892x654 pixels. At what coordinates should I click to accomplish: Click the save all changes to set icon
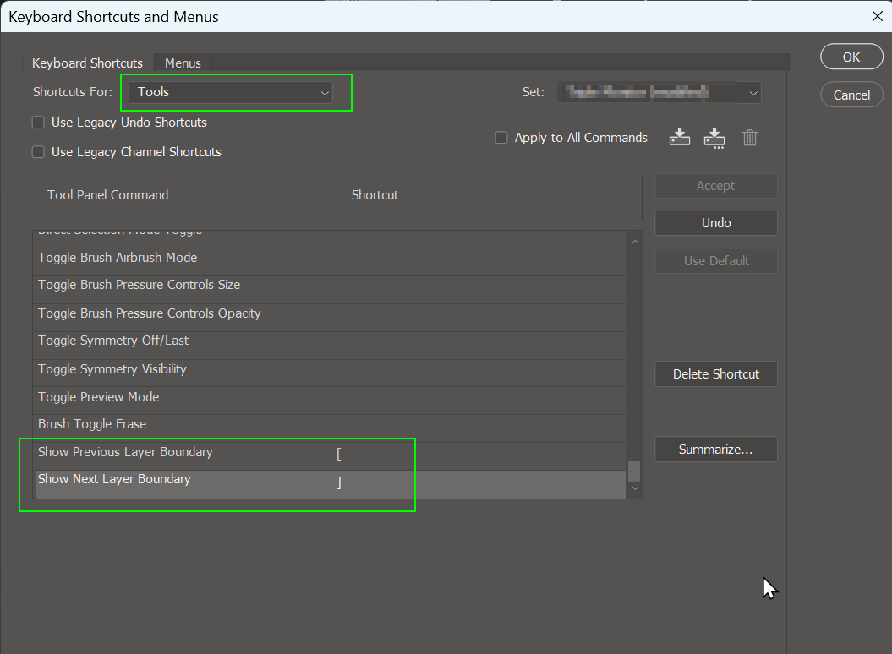click(x=714, y=137)
